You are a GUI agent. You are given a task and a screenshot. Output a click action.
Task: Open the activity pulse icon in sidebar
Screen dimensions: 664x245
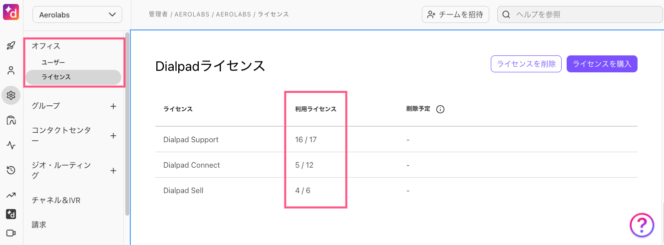(11, 145)
